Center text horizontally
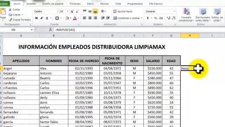 tap(90, 18)
